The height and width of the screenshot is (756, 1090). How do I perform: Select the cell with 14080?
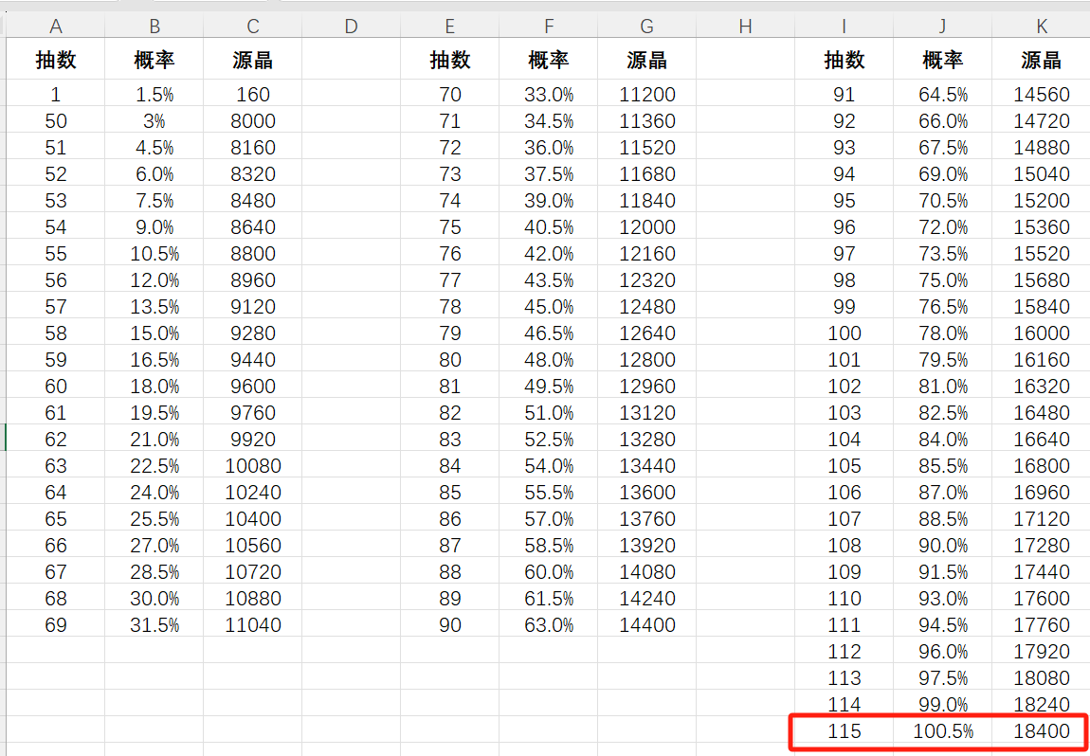click(x=647, y=571)
